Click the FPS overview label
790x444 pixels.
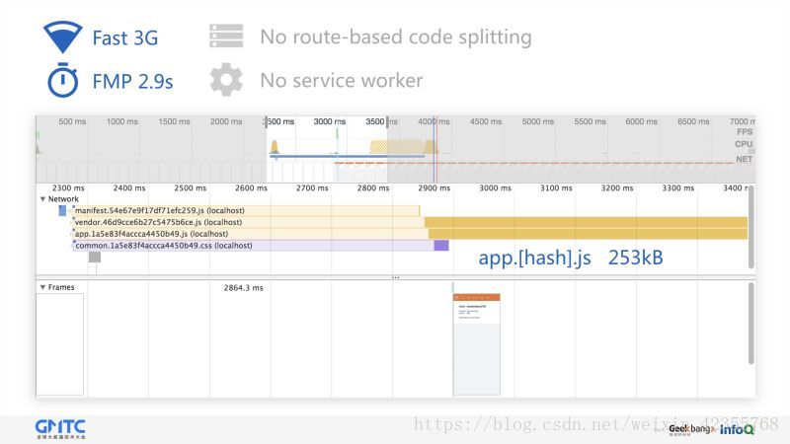745,132
